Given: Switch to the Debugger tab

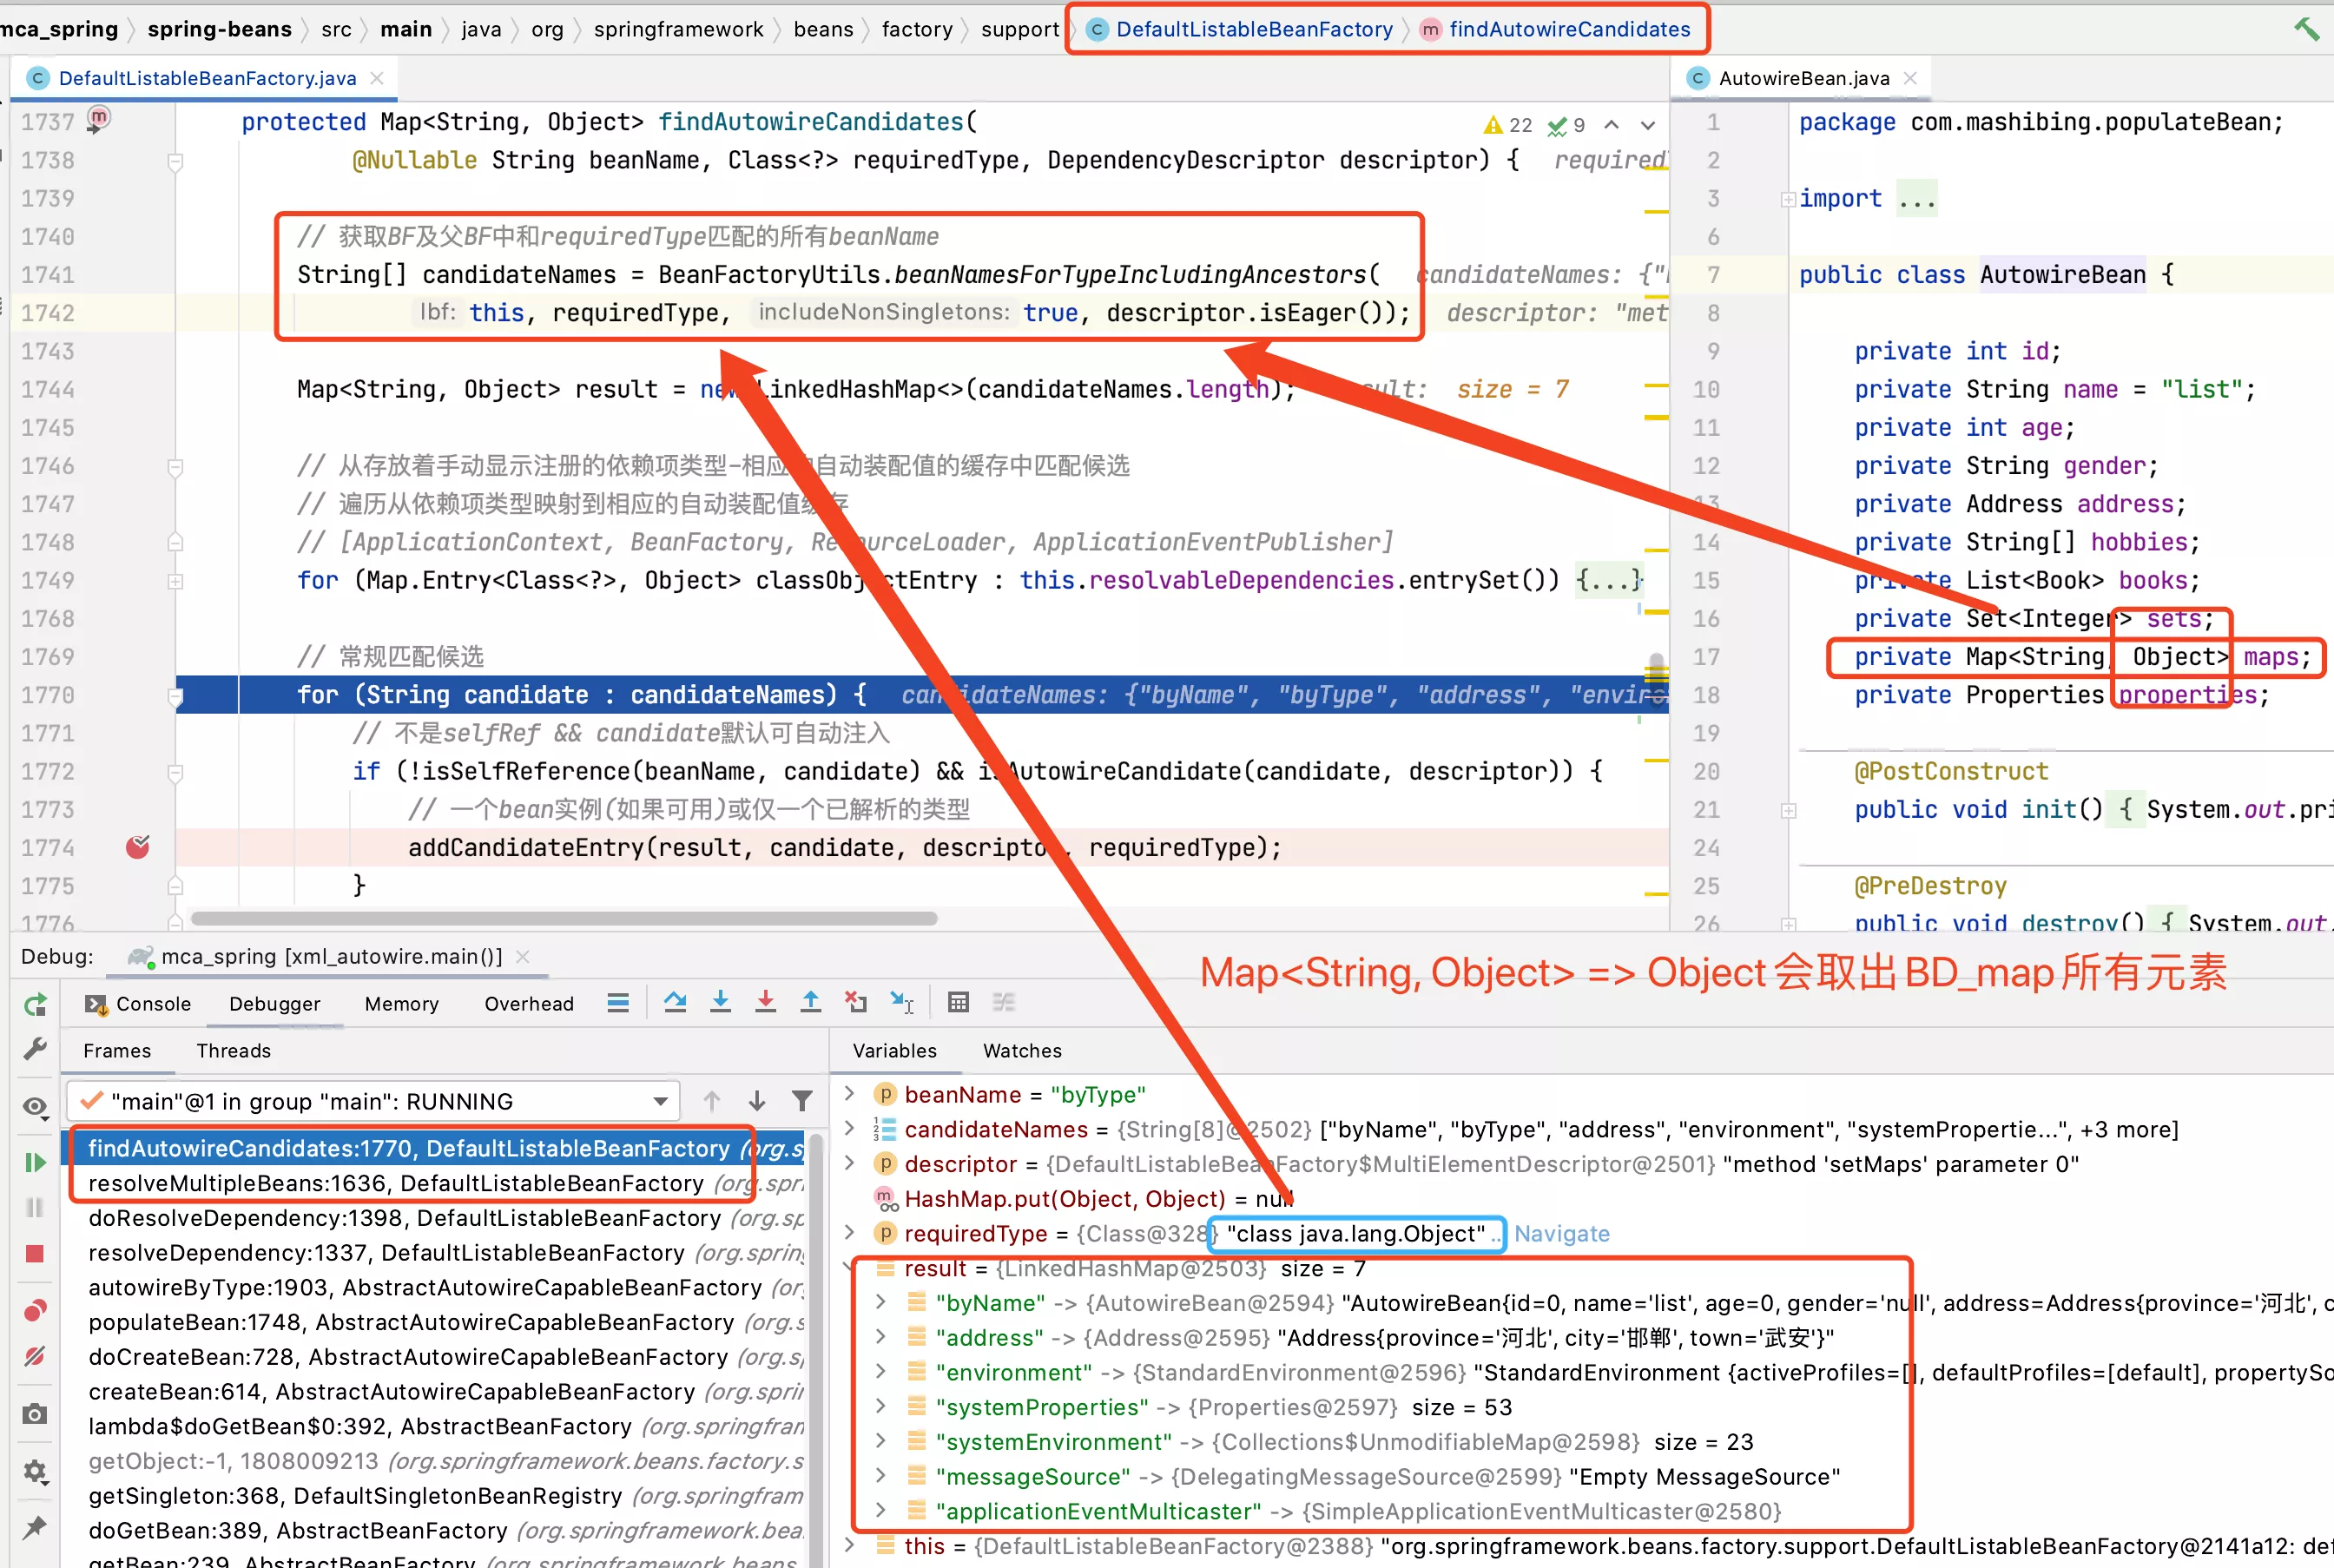Looking at the screenshot, I should pyautogui.click(x=275, y=1004).
